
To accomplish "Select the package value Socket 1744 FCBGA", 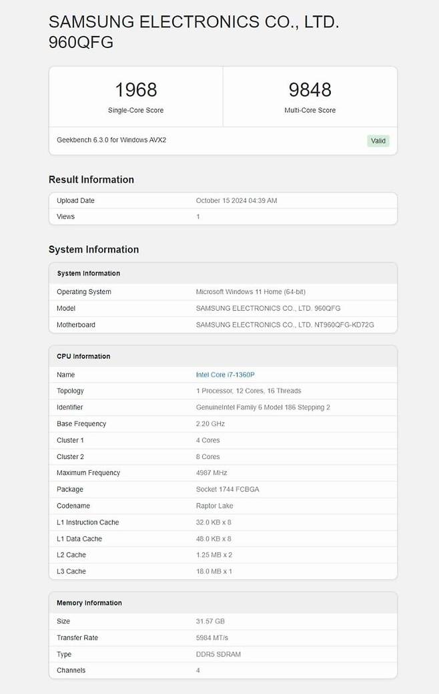I will [x=228, y=489].
